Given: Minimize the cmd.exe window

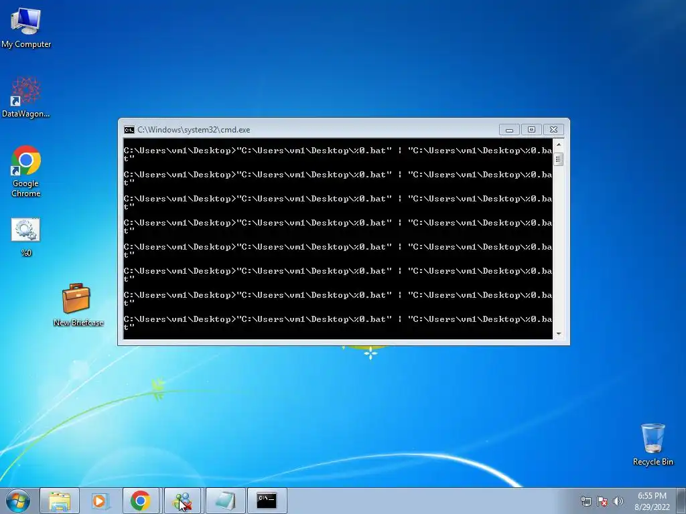Looking at the screenshot, I should tap(509, 130).
